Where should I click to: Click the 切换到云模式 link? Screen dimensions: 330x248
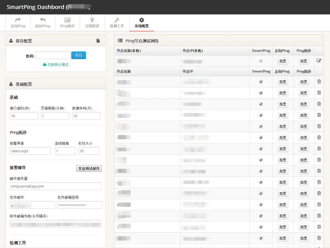(x=56, y=65)
